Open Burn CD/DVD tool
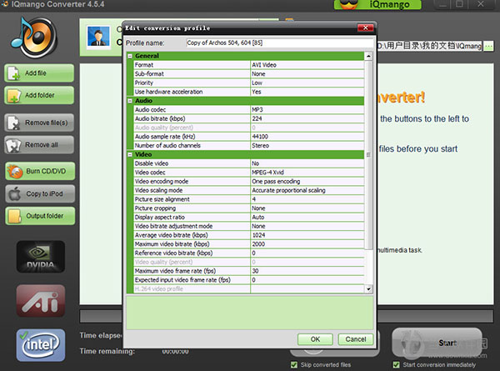This screenshot has height=371, width=500. [40, 171]
